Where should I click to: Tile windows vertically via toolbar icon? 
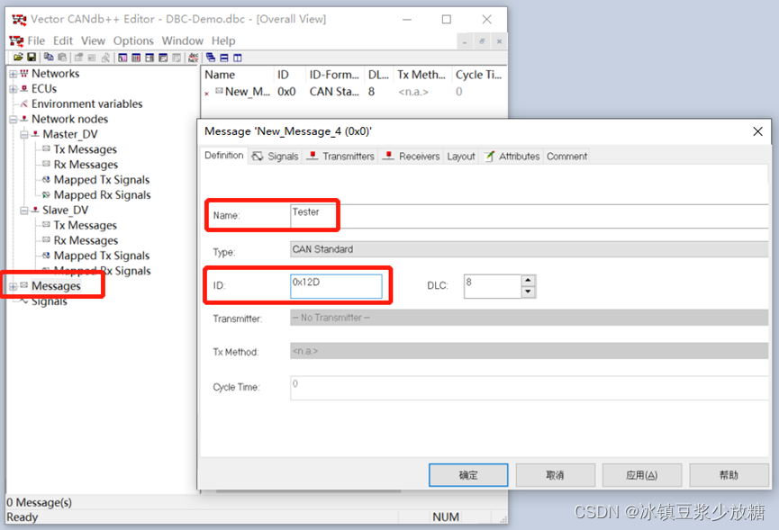pos(238,58)
